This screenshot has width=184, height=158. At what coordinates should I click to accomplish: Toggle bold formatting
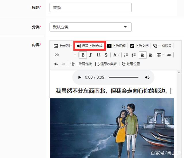83,55
